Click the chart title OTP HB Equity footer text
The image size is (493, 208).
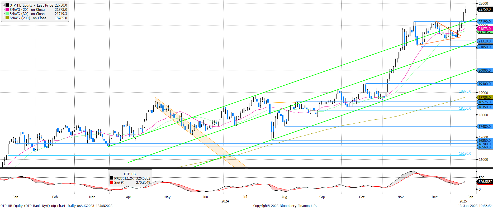click(x=33, y=206)
